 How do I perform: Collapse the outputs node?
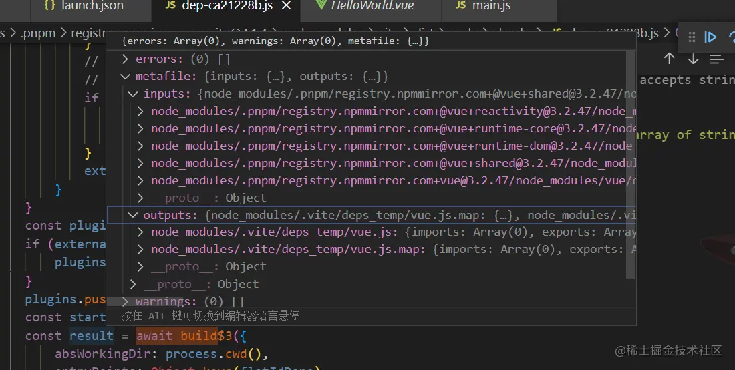[133, 215]
